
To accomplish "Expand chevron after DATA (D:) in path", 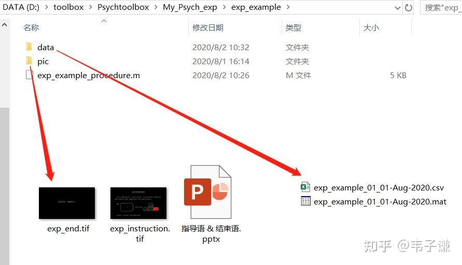I will [x=46, y=7].
